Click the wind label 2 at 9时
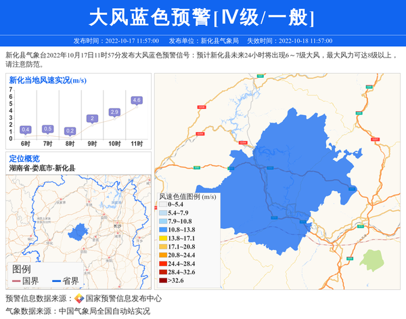406x319 pixels. 92,119
